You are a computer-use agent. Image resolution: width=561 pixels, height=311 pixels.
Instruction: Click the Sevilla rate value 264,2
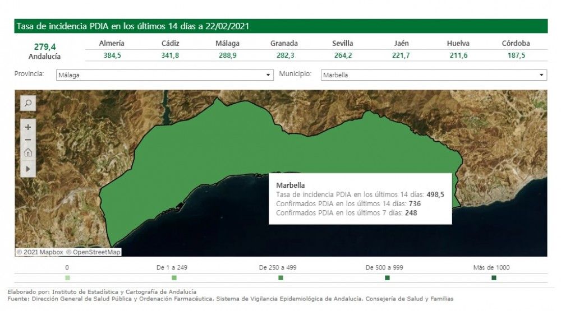point(343,55)
